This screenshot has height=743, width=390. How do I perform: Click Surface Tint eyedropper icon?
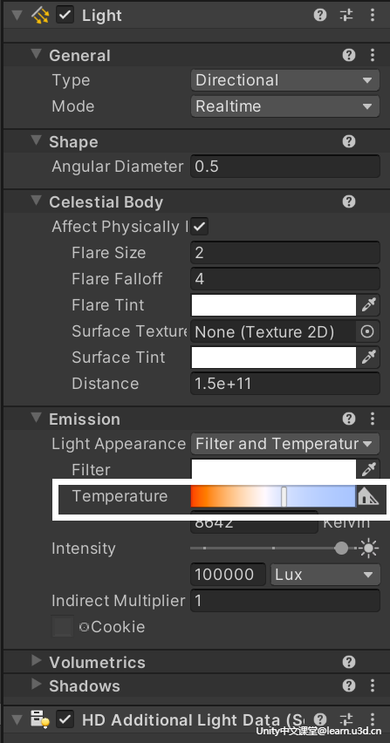click(368, 358)
